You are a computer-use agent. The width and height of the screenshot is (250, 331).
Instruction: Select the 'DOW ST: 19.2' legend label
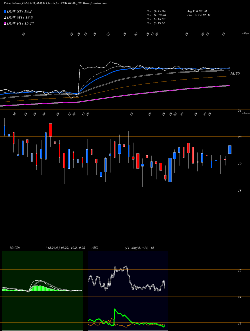(x=19, y=11)
